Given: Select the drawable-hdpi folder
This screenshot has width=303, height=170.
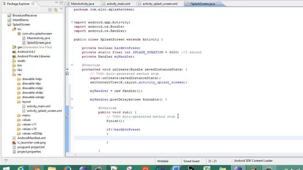Looking at the screenshot, I should pos(32,79).
